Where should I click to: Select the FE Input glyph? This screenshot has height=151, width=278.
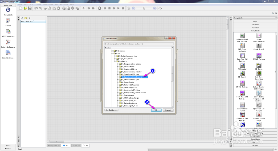(259, 66)
